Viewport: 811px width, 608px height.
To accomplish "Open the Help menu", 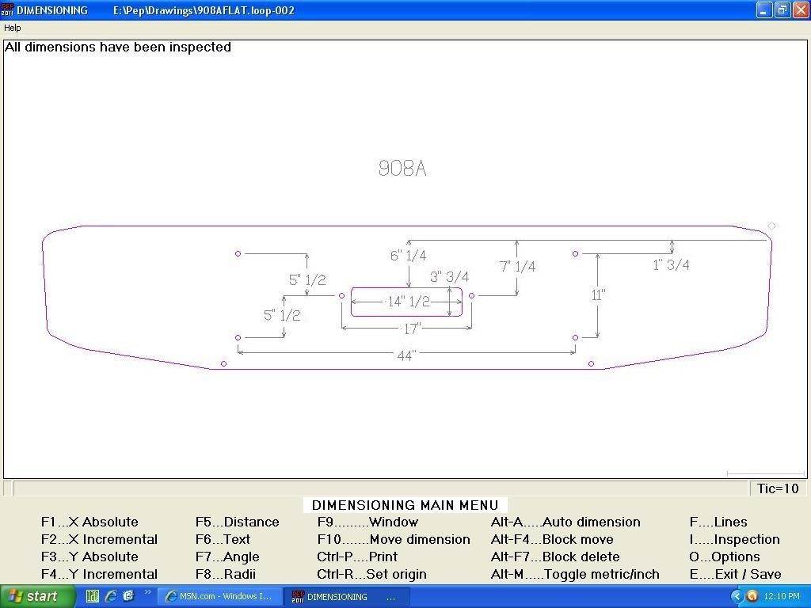I will click(13, 28).
